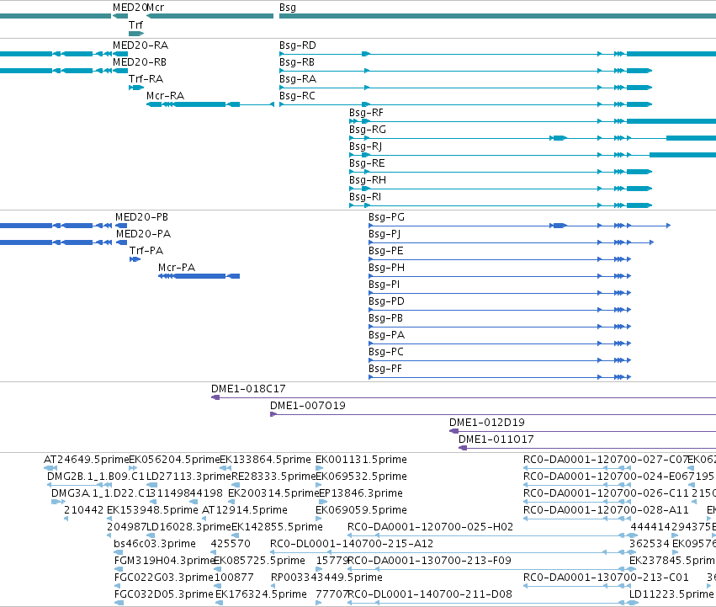The image size is (716, 607).
Task: Click the DMG2B.1_1.B09.C1 EST label
Action: tap(96, 477)
